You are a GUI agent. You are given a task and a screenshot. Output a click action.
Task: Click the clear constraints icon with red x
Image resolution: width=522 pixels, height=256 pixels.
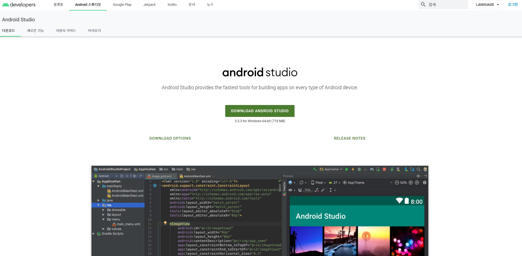[317, 190]
